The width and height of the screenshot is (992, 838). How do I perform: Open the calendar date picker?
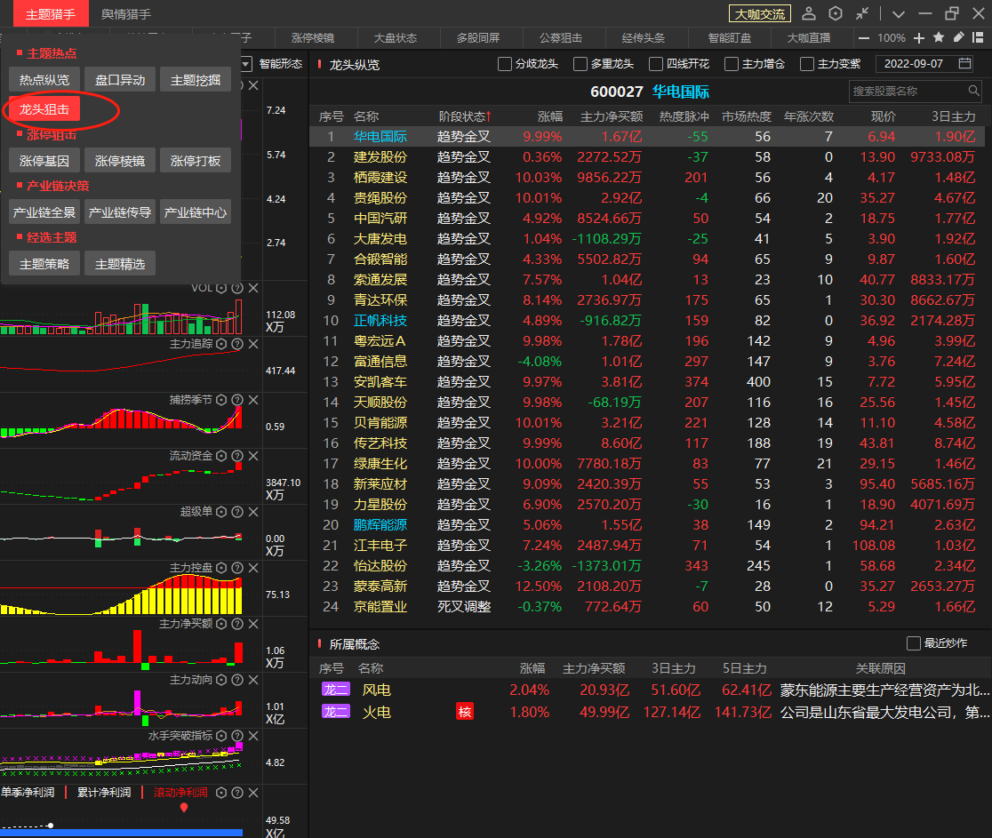coord(964,63)
